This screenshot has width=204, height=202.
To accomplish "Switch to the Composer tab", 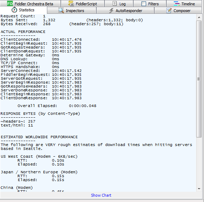I will pyautogui.click(x=178, y=11).
